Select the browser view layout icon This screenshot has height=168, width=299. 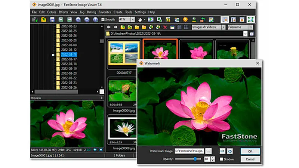225,19
